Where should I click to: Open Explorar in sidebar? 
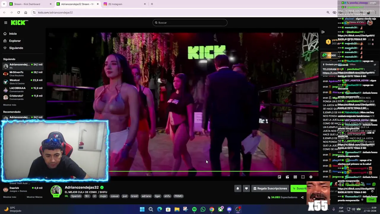pyautogui.click(x=15, y=41)
